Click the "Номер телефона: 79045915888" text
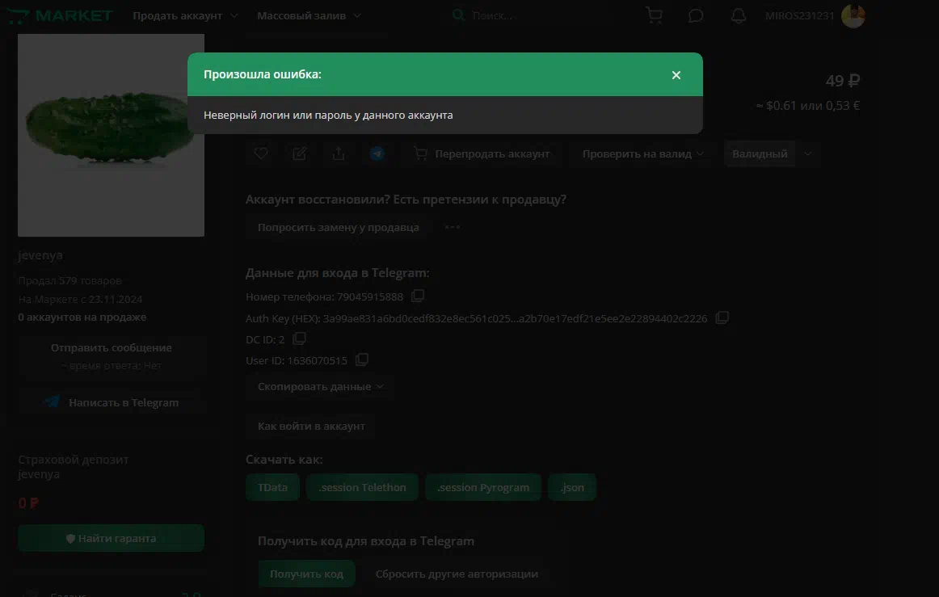Screen dimensions: 939x597 pyautogui.click(x=325, y=296)
